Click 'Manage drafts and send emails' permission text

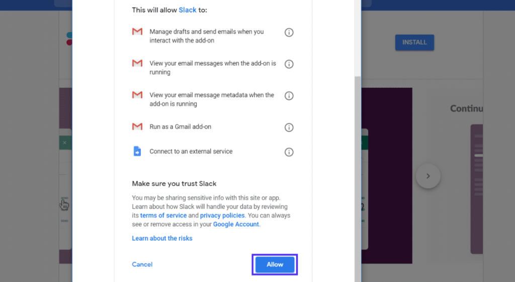[x=207, y=36]
